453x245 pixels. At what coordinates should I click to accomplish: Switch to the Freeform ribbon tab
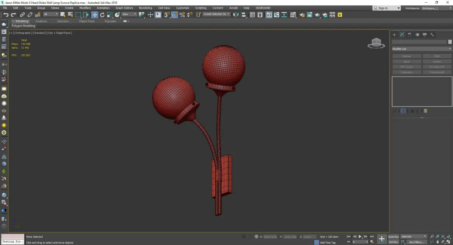tap(41, 21)
